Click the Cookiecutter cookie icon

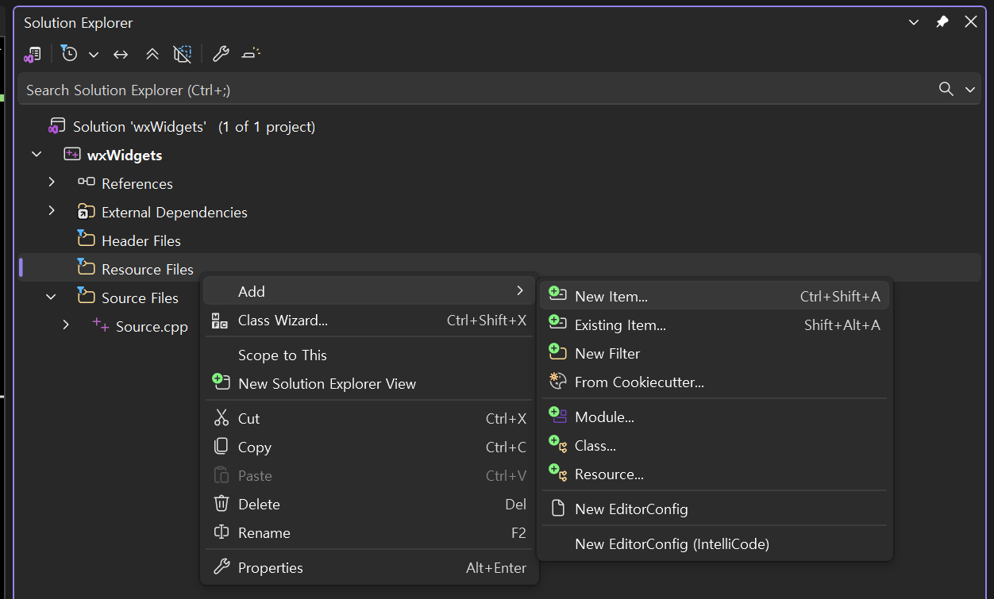557,381
